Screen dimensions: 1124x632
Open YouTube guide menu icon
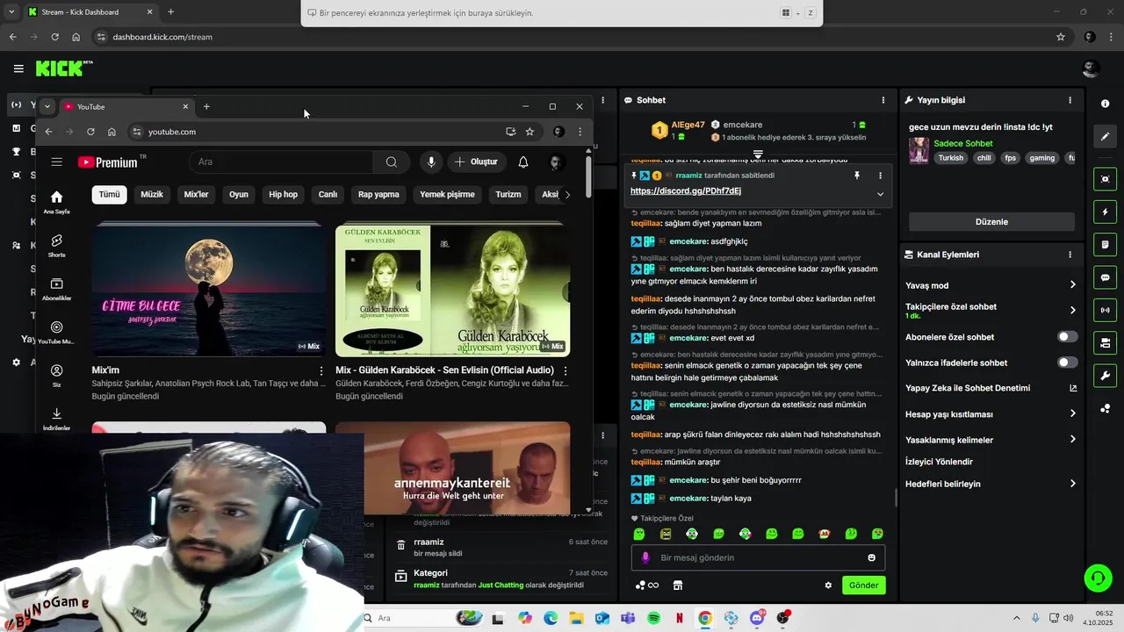(57, 162)
